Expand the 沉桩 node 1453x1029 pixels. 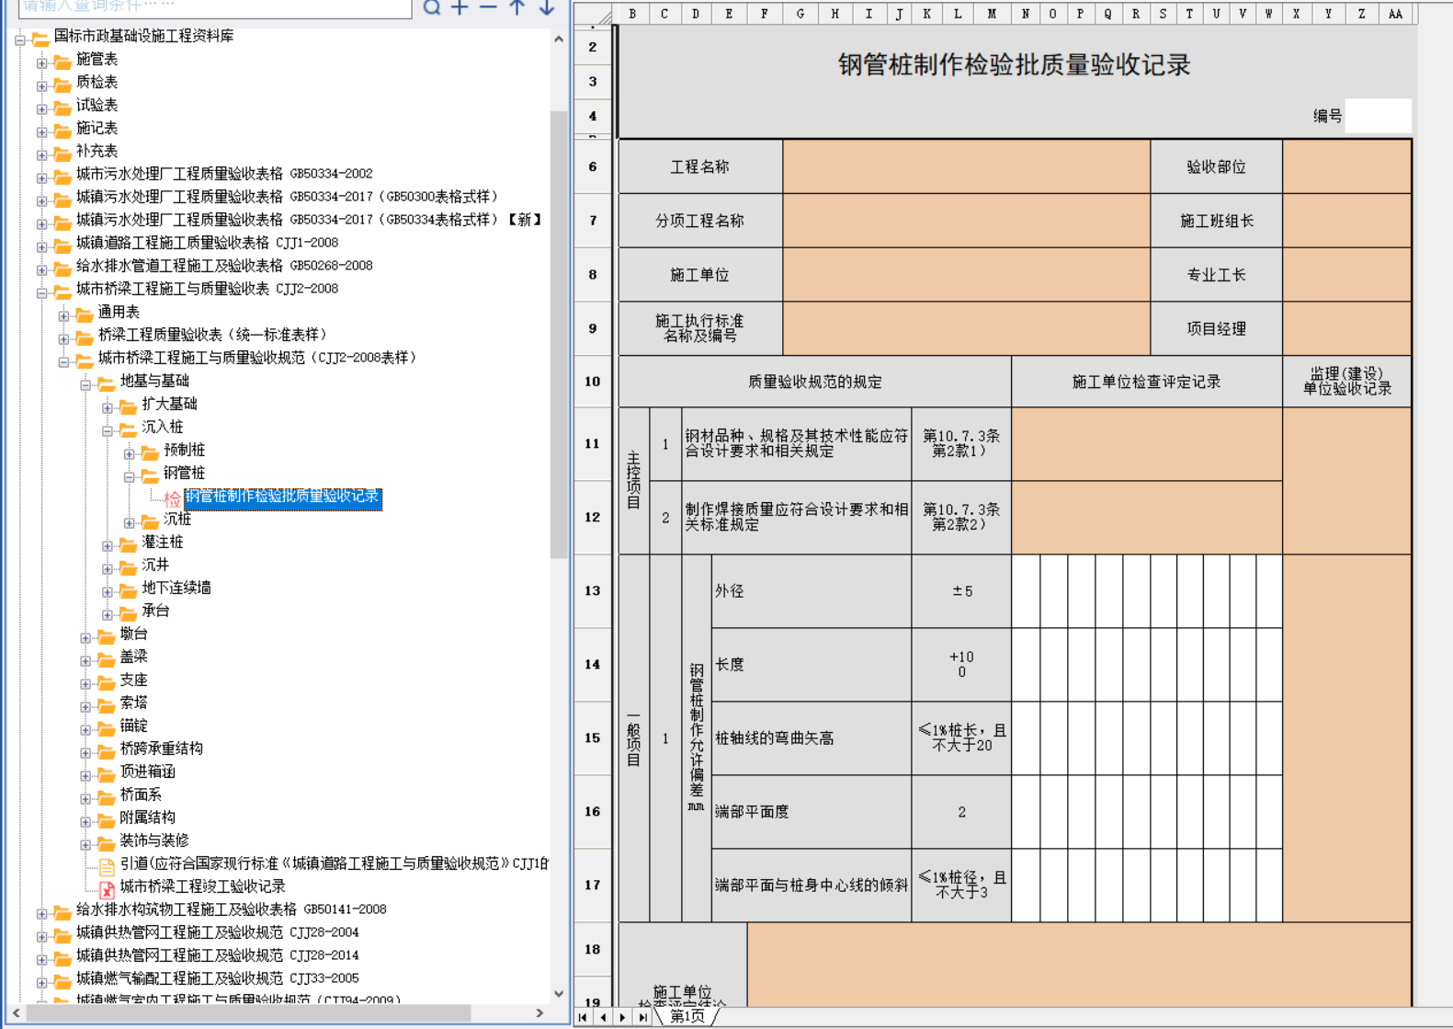pos(130,522)
